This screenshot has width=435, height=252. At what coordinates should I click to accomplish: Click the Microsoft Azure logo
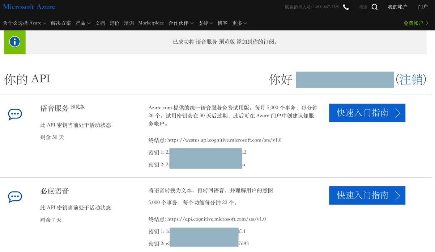click(x=29, y=7)
